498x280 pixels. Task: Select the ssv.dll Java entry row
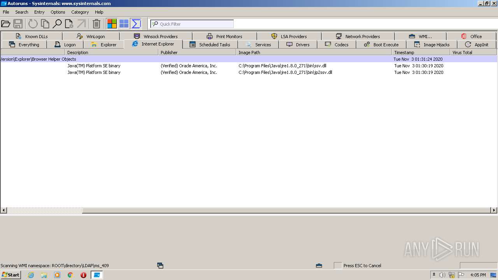pos(249,66)
